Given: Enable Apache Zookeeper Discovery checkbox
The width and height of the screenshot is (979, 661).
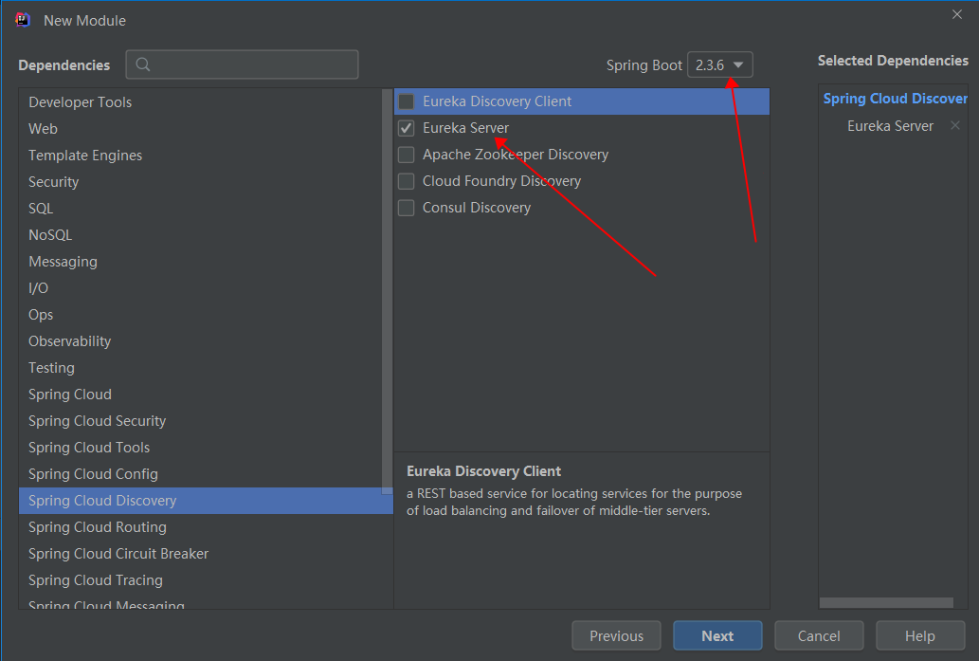Looking at the screenshot, I should (x=406, y=155).
